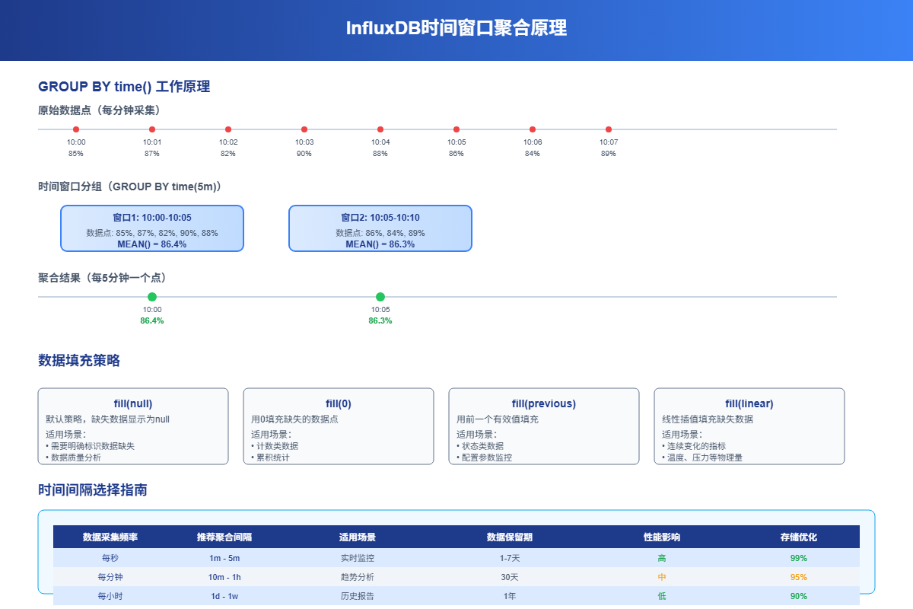Screen dimensions: 913x609
Task: Click the 99% storage optimization cell
Action: 799,558
